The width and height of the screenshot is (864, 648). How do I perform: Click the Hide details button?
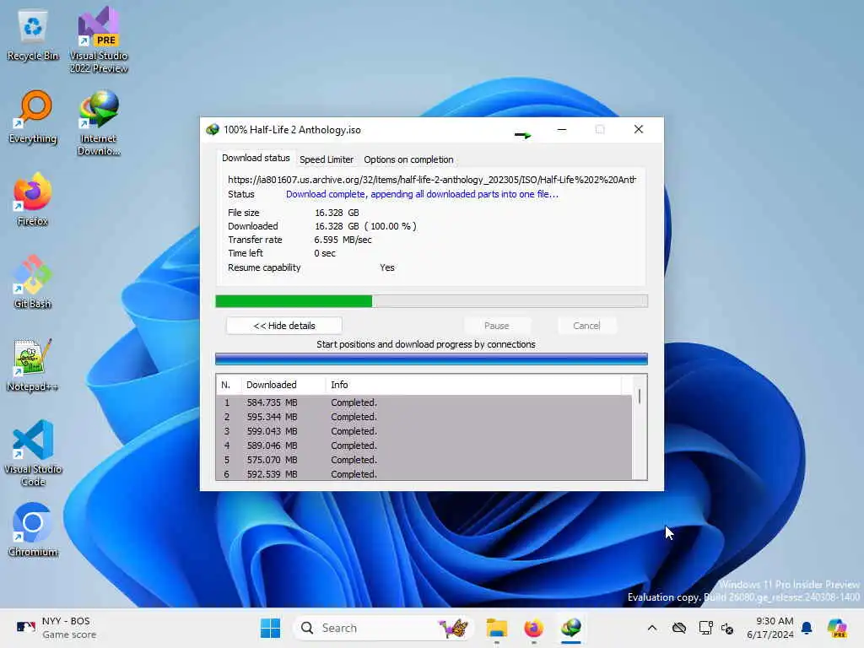[284, 326]
